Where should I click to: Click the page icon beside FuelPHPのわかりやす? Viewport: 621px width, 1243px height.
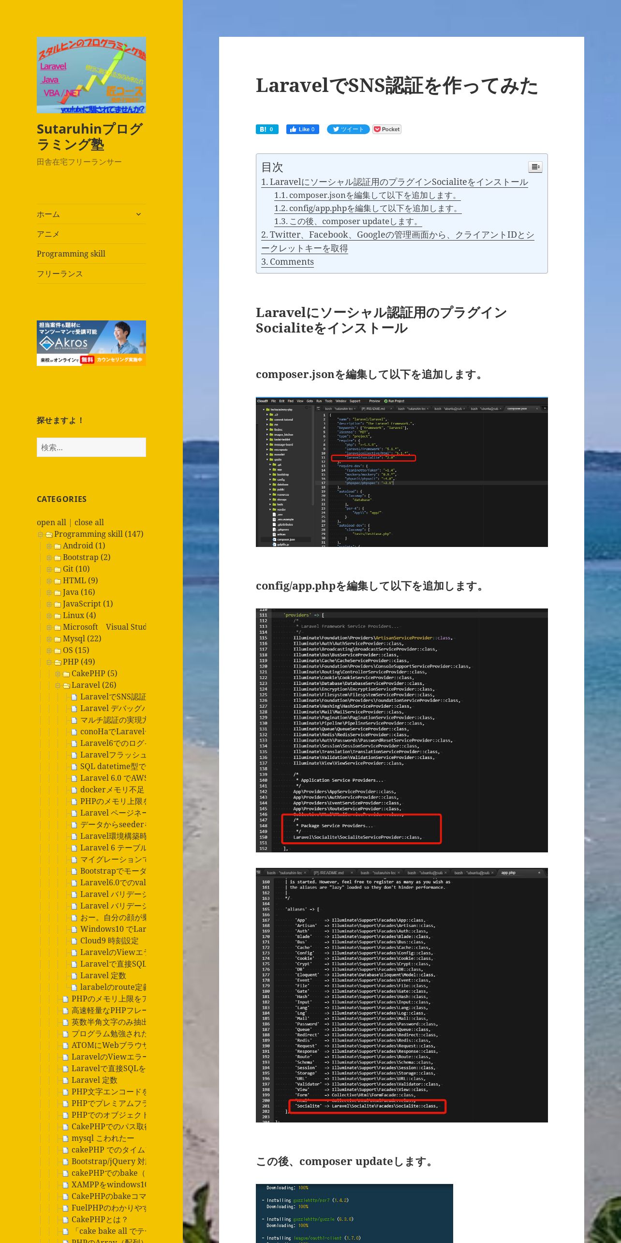pyautogui.click(x=66, y=1208)
